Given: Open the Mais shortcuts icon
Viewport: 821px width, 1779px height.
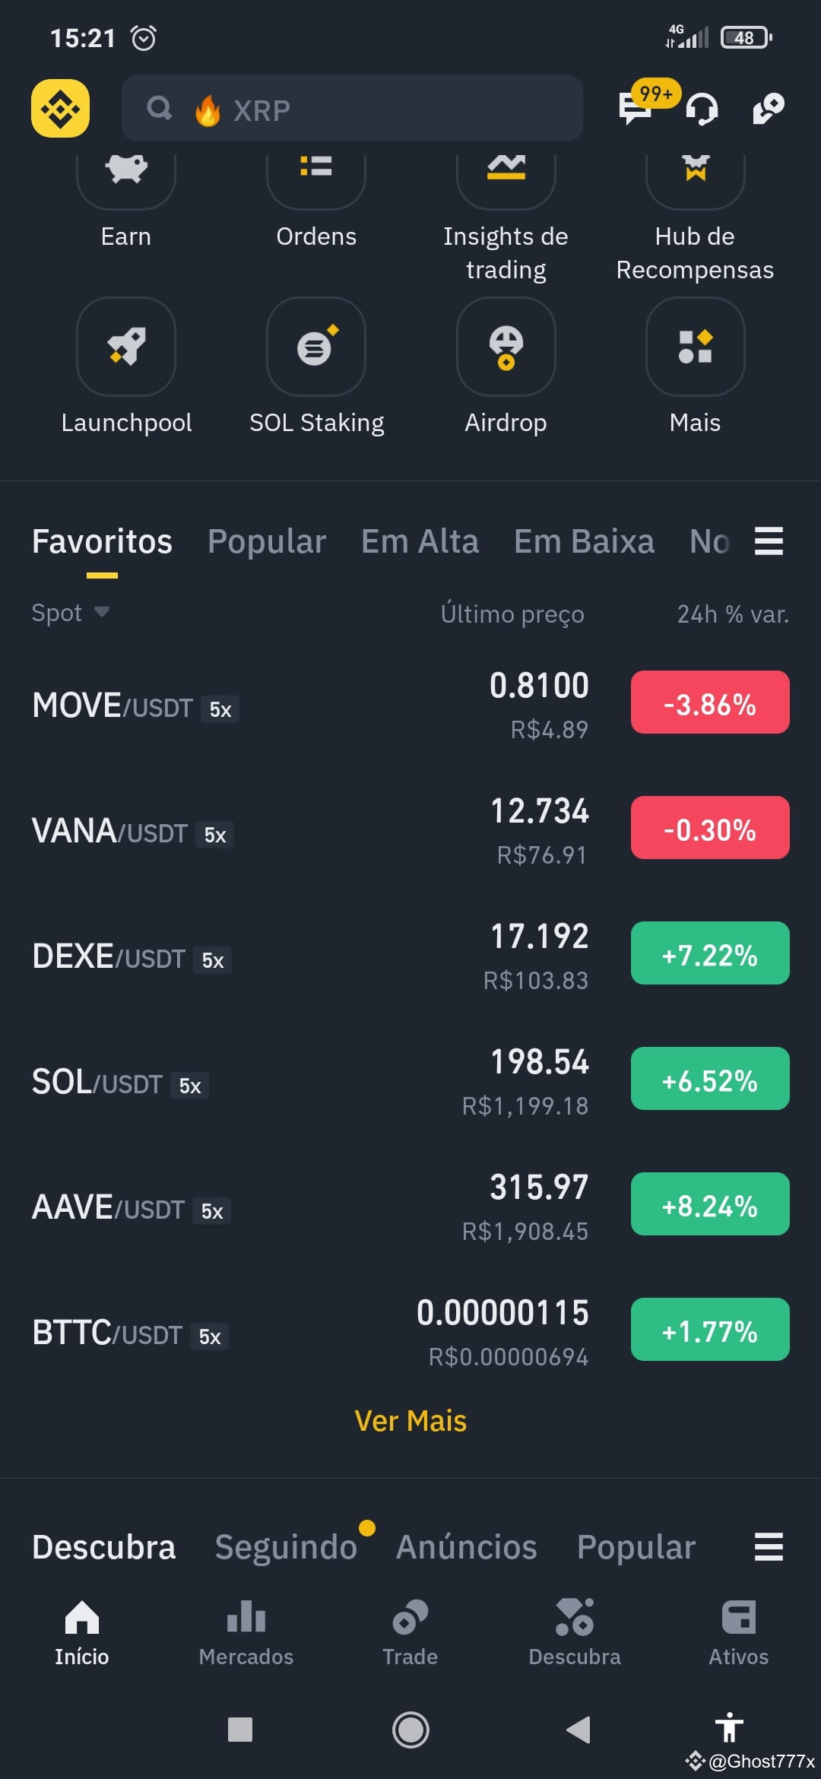Looking at the screenshot, I should pyautogui.click(x=696, y=347).
